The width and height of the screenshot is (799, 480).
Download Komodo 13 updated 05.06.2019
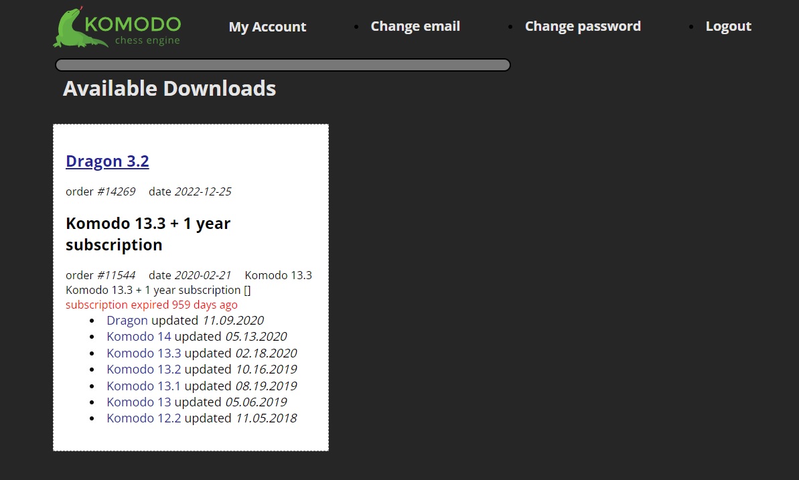click(x=139, y=402)
